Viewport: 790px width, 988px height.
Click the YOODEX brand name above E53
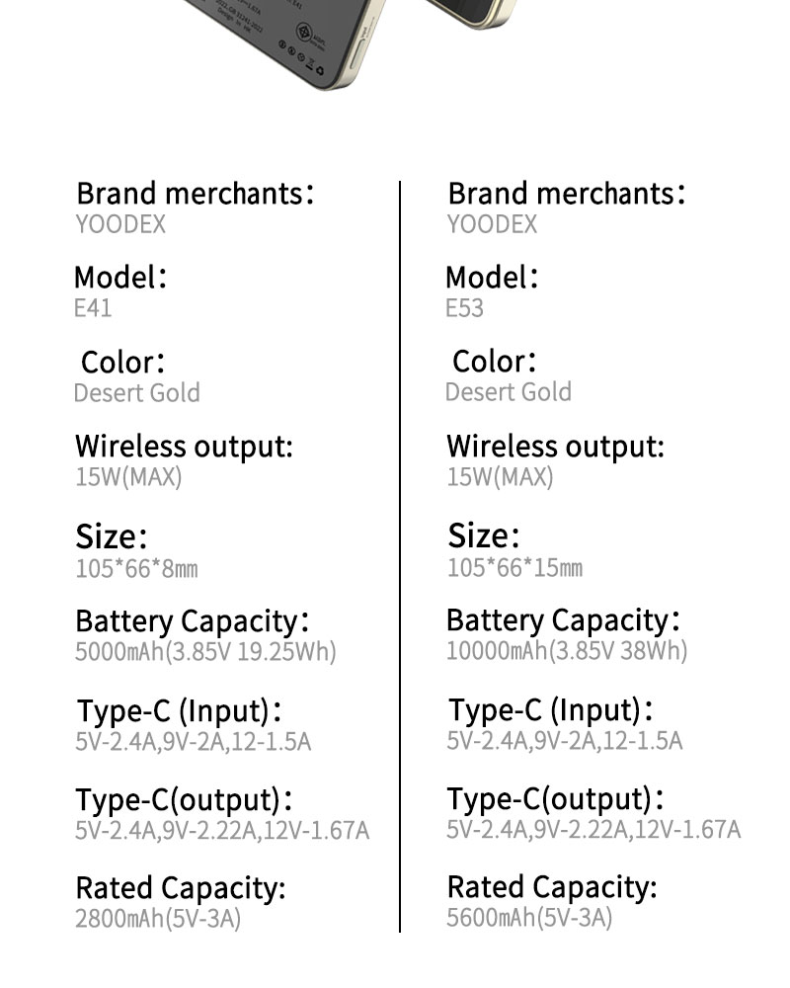click(x=492, y=224)
